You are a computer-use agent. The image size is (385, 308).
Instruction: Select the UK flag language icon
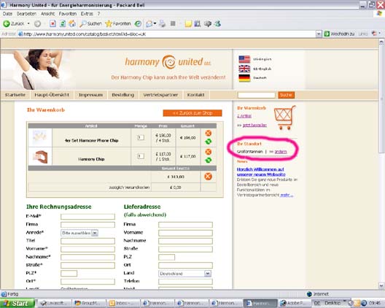244,69
